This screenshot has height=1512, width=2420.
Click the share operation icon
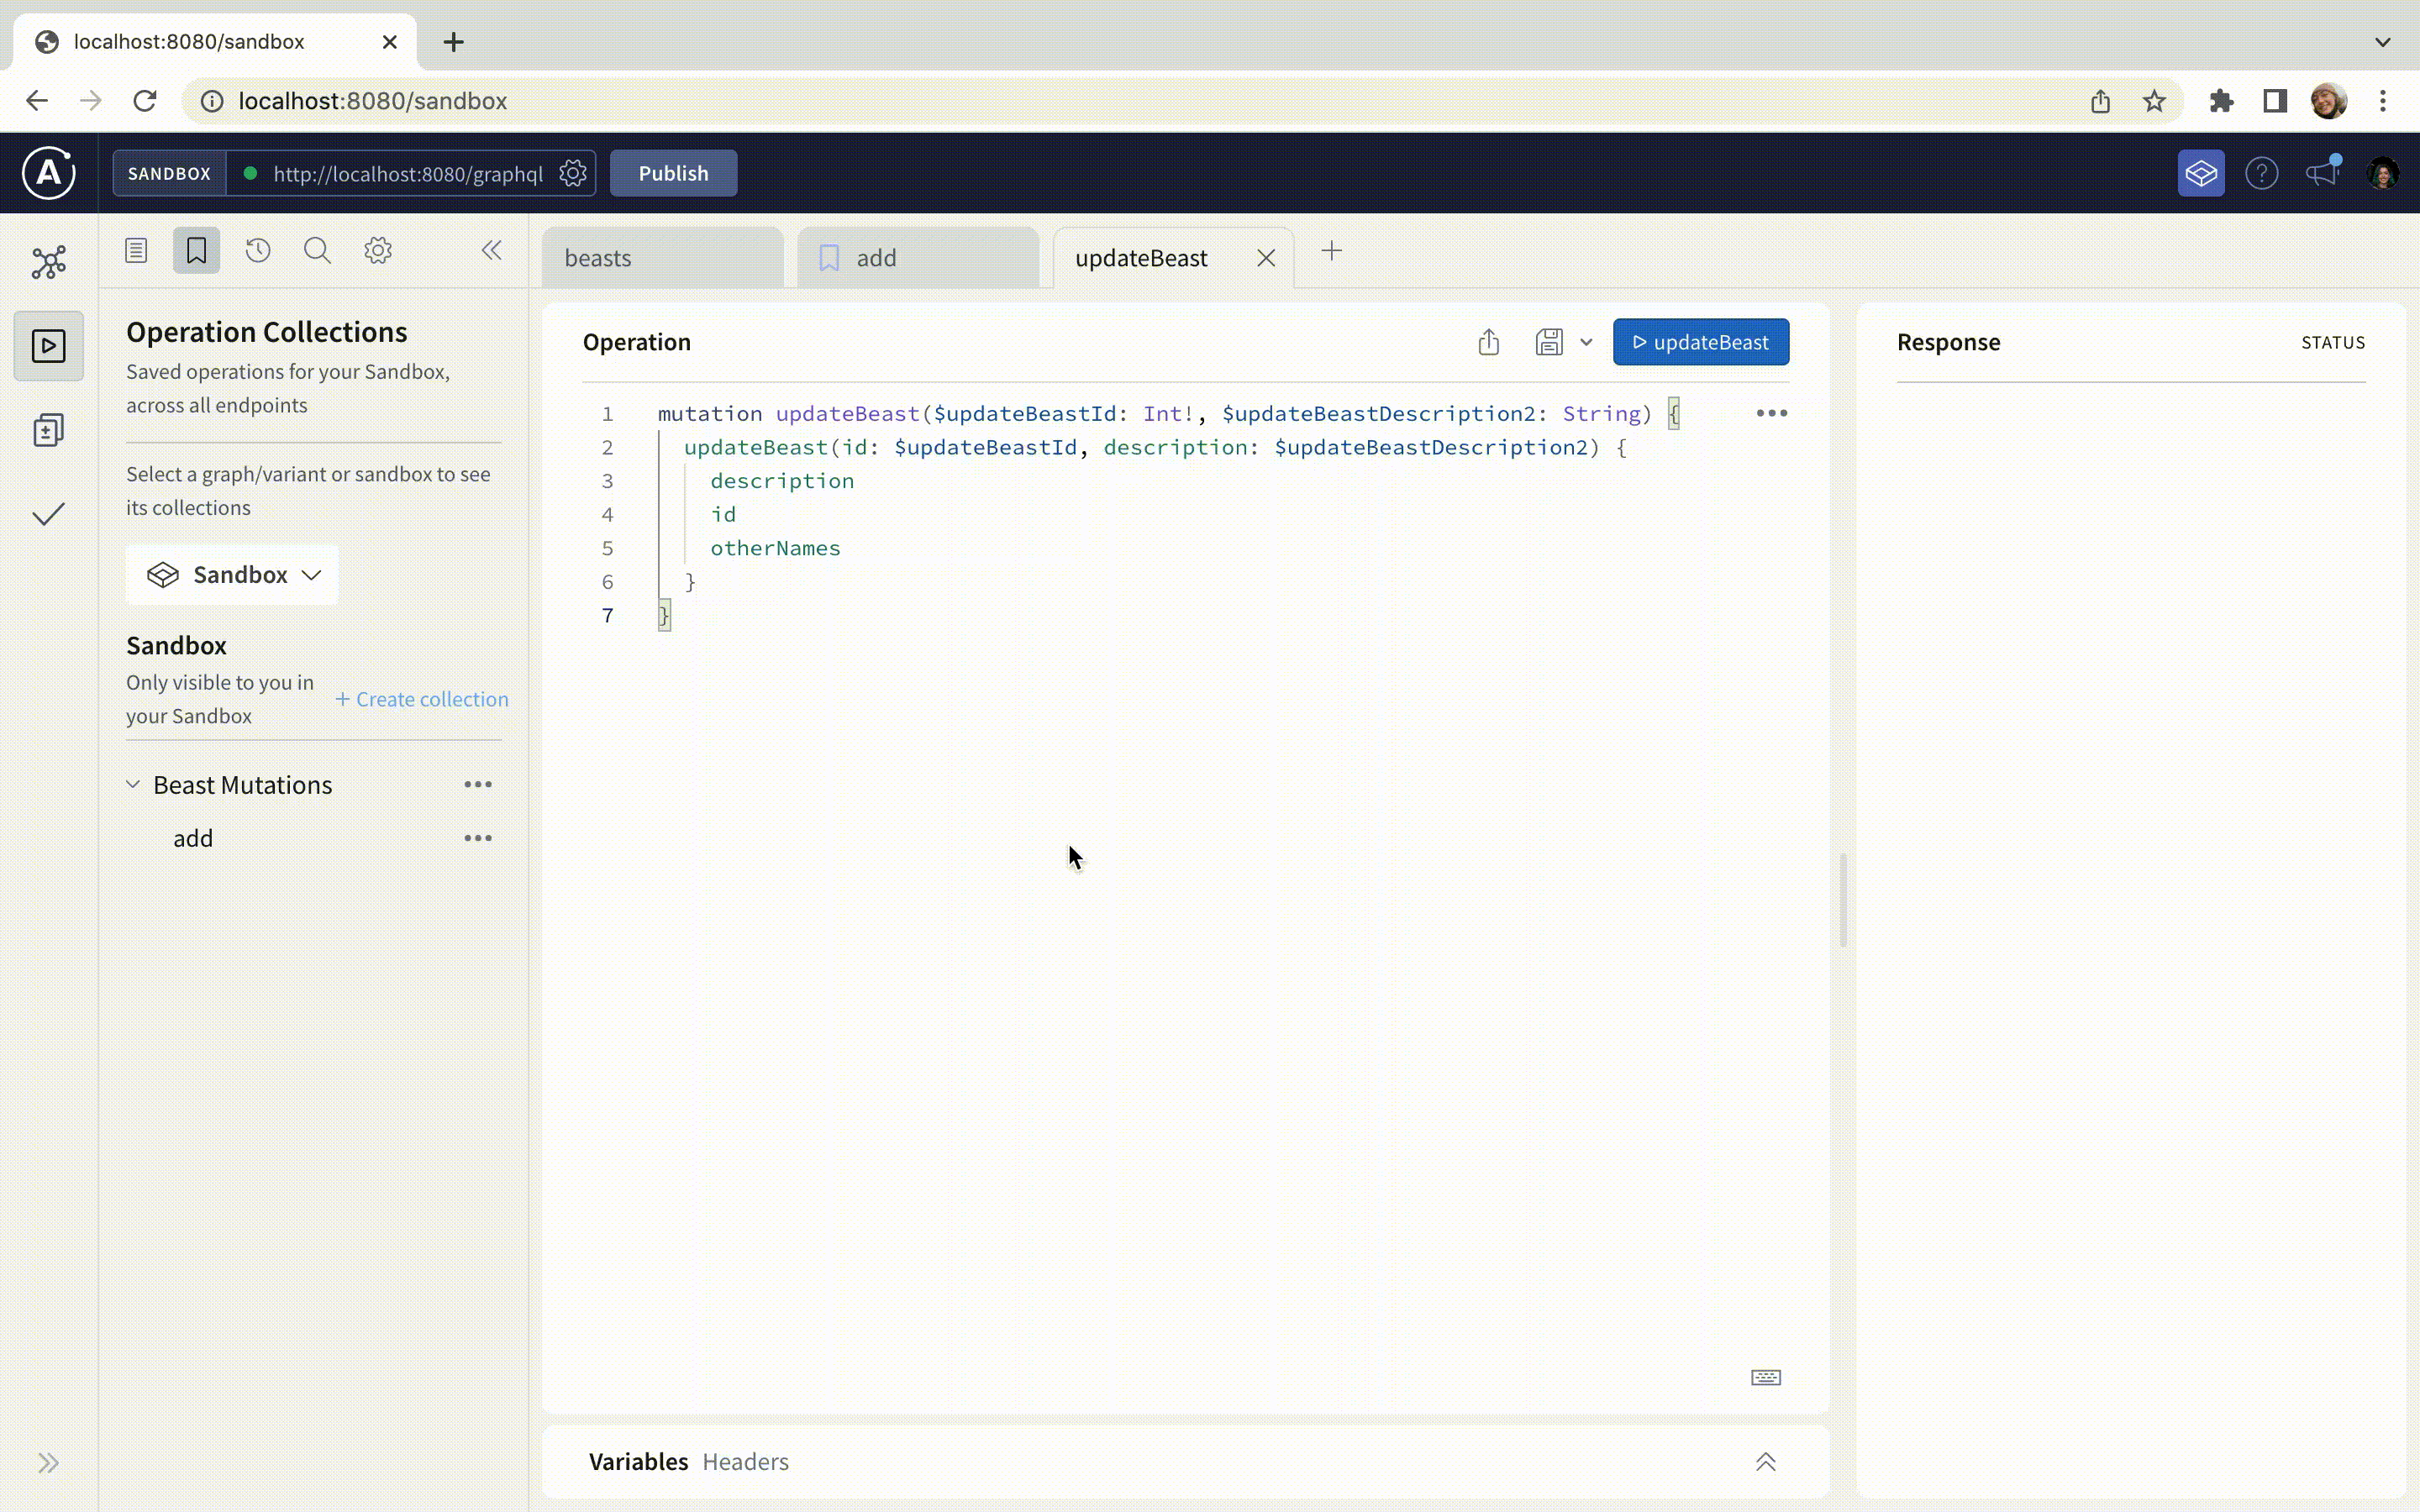tap(1489, 342)
